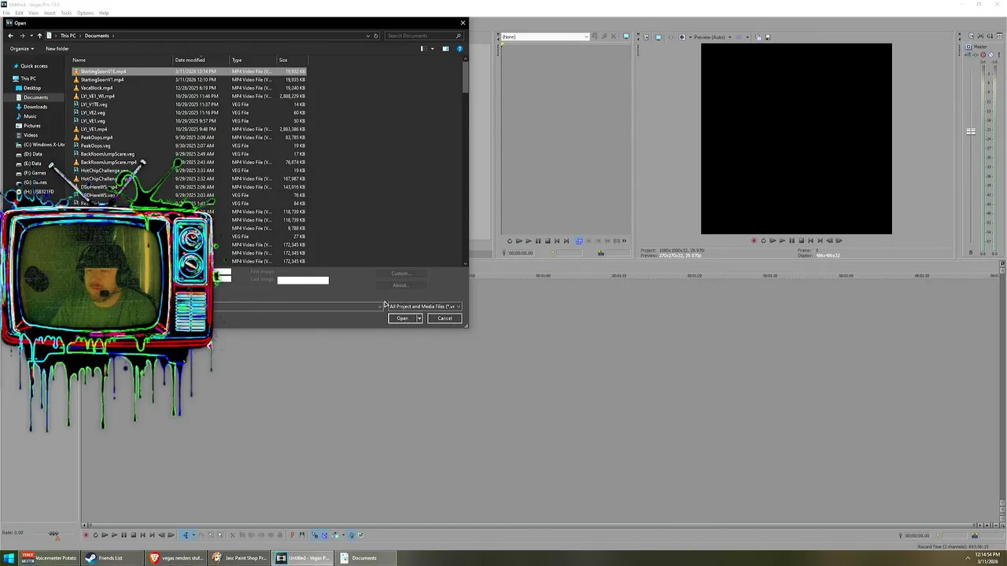
Task: Click timeline Play button
Action: 114,535
